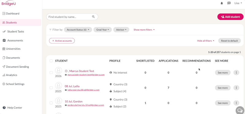Image resolution: width=245 pixels, height=114 pixels.
Task: Click the RECOMMENDATIONS column header
Action: pyautogui.click(x=197, y=61)
